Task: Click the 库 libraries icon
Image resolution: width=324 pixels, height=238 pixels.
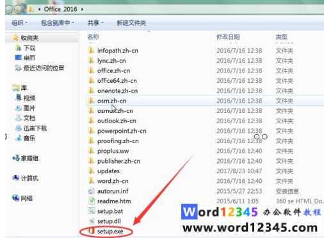Action: click(x=16, y=88)
